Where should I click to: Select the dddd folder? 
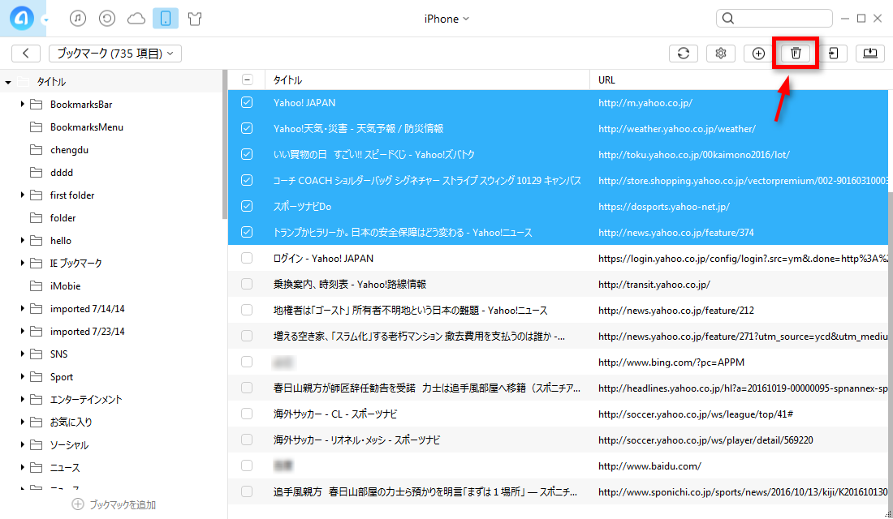tap(62, 173)
